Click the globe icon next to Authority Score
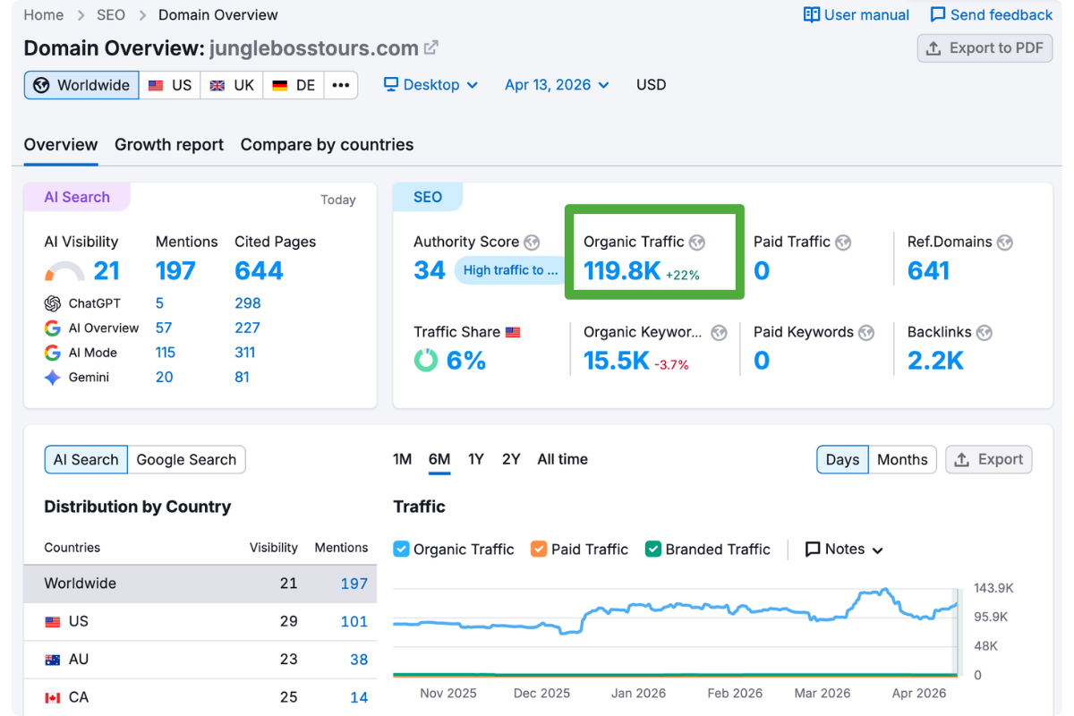 coord(533,242)
